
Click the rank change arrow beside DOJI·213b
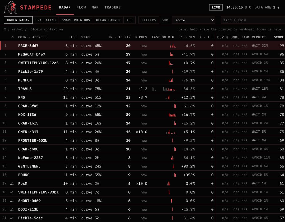coord(12,209)
